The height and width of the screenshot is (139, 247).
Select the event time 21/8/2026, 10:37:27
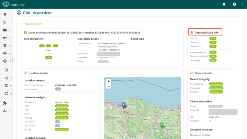click(107, 58)
